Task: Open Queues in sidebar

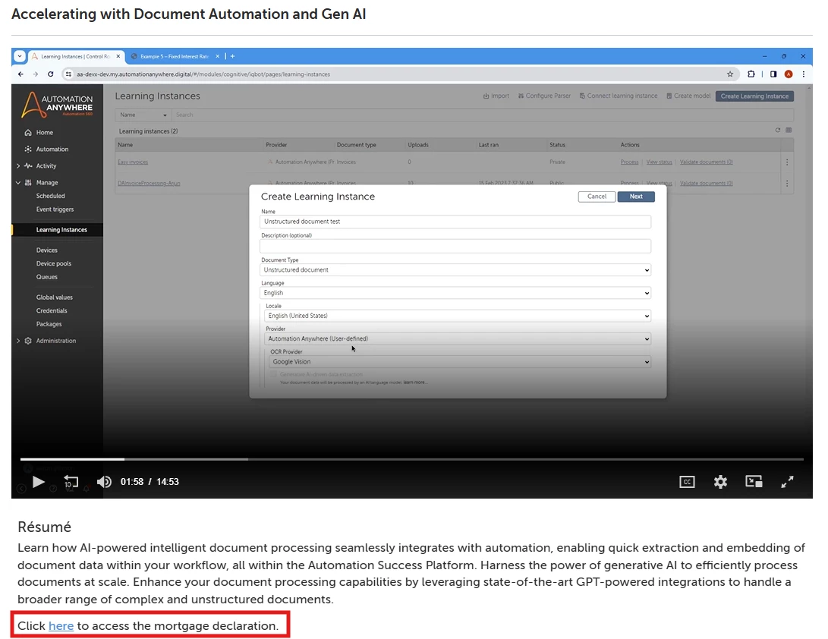Action: click(x=46, y=277)
